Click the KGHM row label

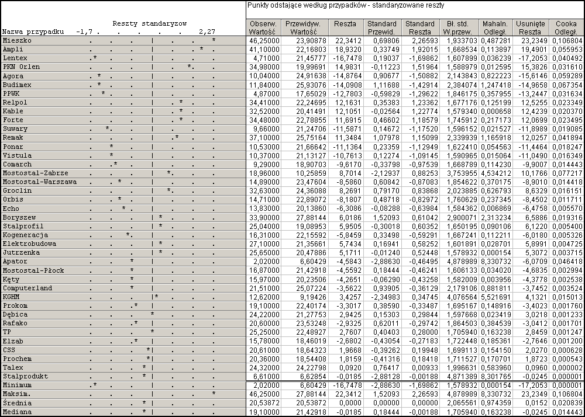click(x=11, y=297)
